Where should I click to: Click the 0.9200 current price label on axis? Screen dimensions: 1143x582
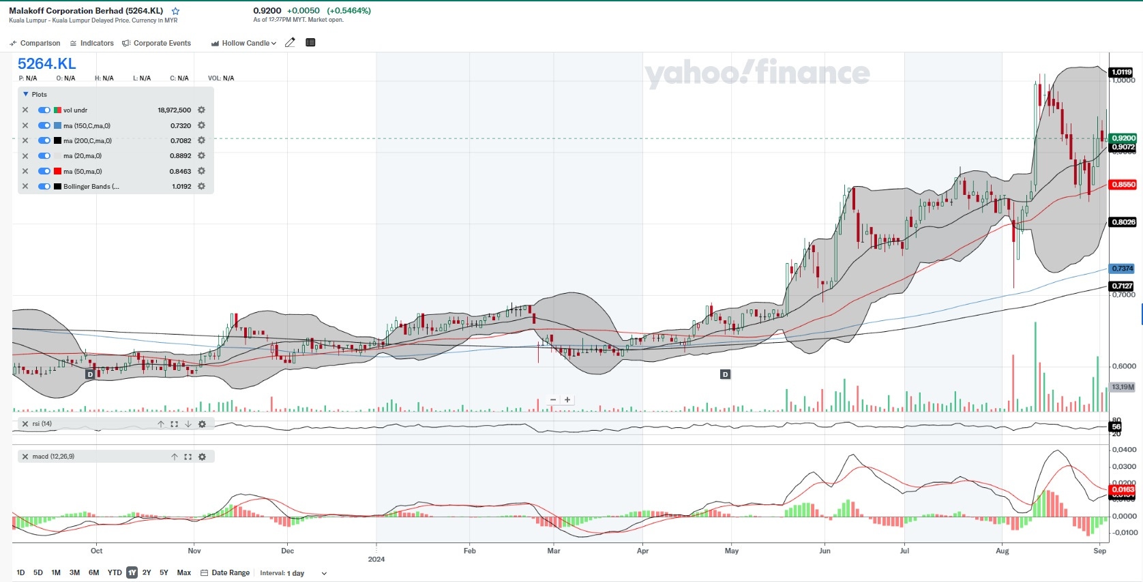coord(1123,138)
